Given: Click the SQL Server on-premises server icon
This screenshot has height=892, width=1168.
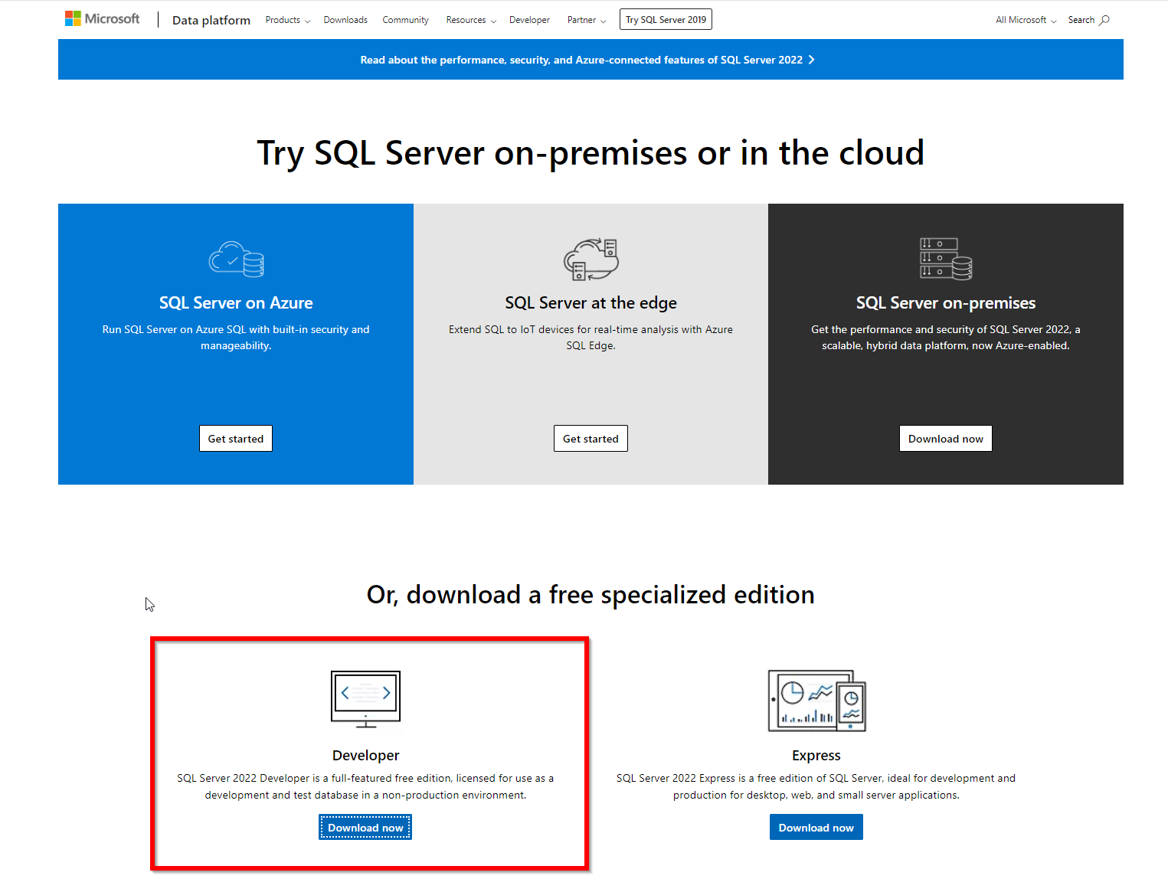Looking at the screenshot, I should (x=946, y=259).
